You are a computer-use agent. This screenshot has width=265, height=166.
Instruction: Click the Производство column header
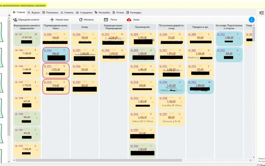[142, 27]
